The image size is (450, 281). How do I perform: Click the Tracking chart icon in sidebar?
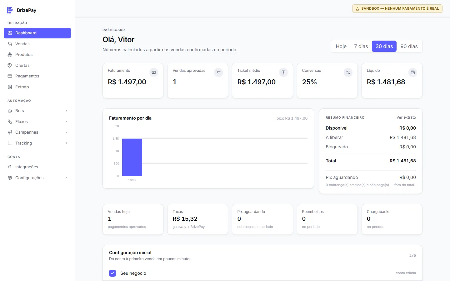click(10, 143)
